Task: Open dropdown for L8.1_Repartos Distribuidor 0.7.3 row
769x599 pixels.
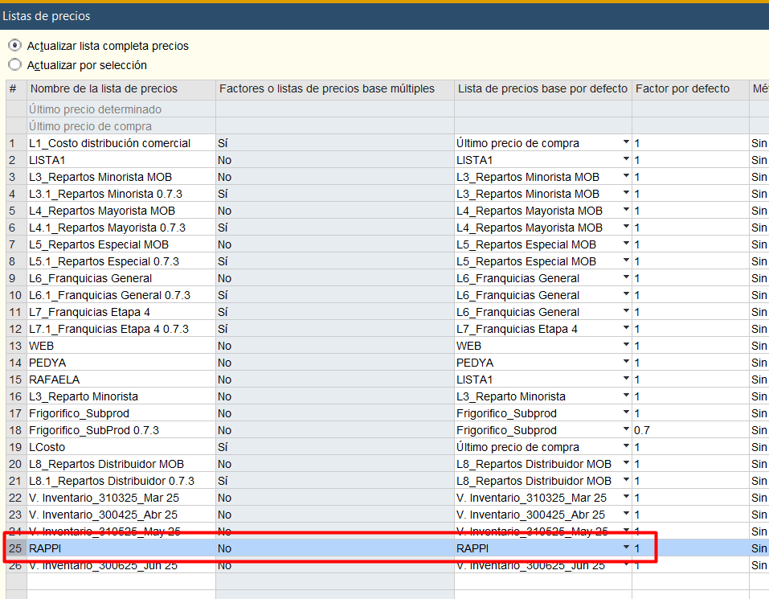Action: [626, 480]
